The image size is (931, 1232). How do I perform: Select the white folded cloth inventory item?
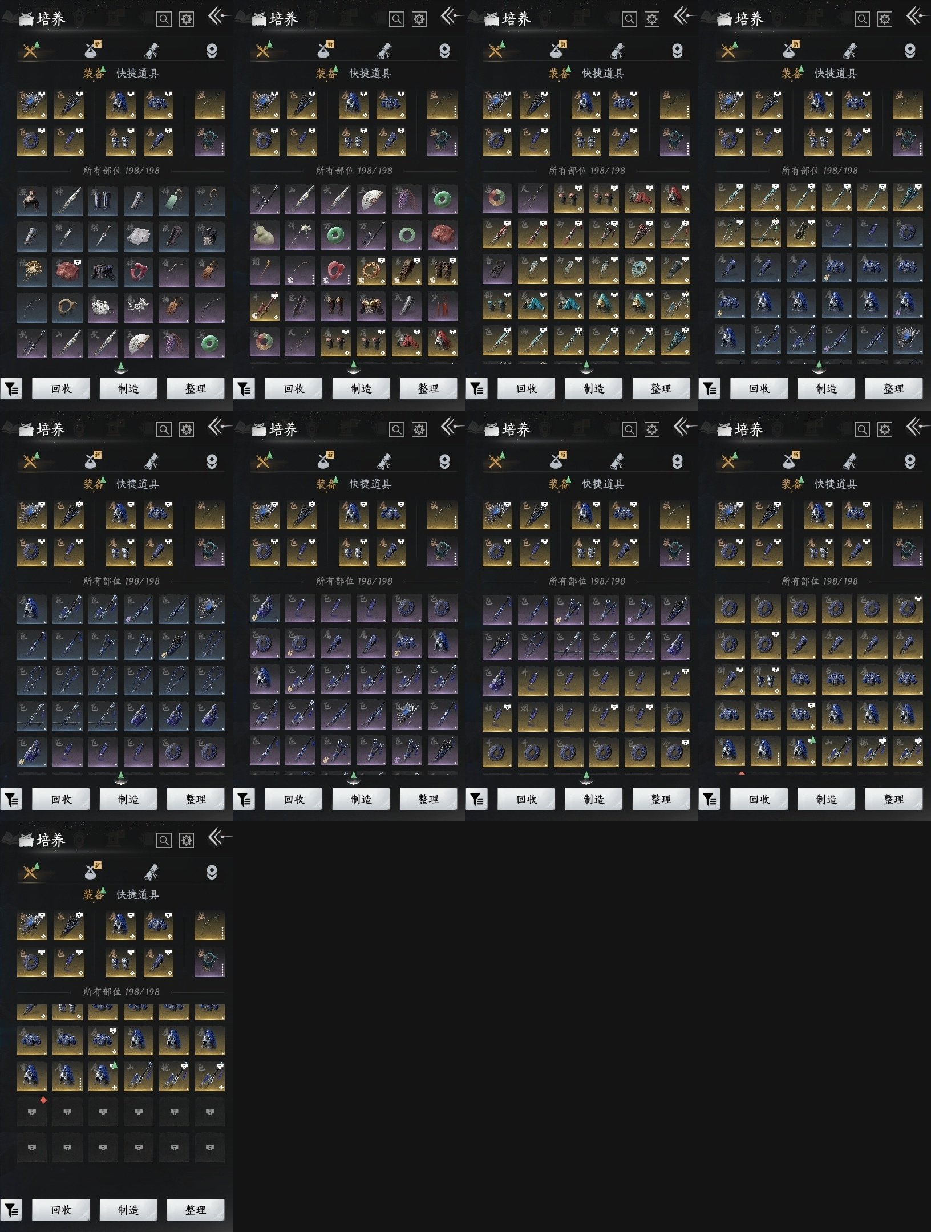(x=139, y=236)
